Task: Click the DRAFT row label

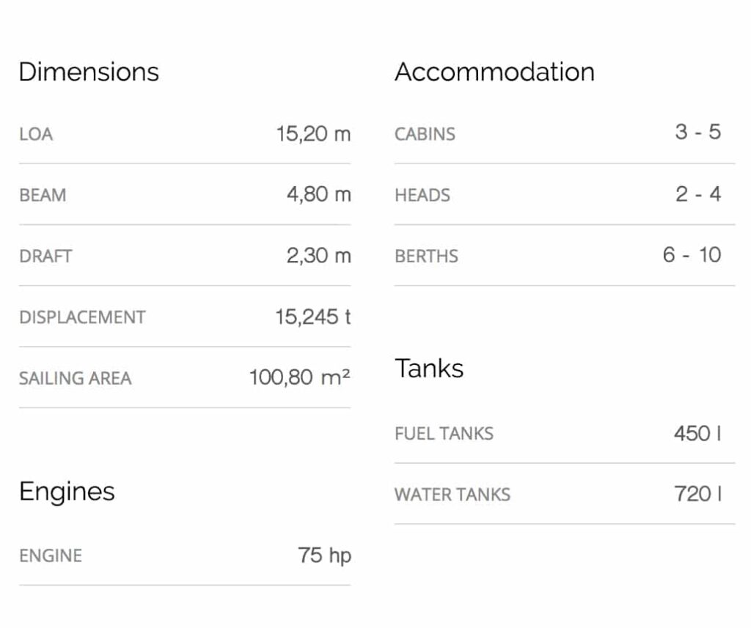Action: click(45, 256)
